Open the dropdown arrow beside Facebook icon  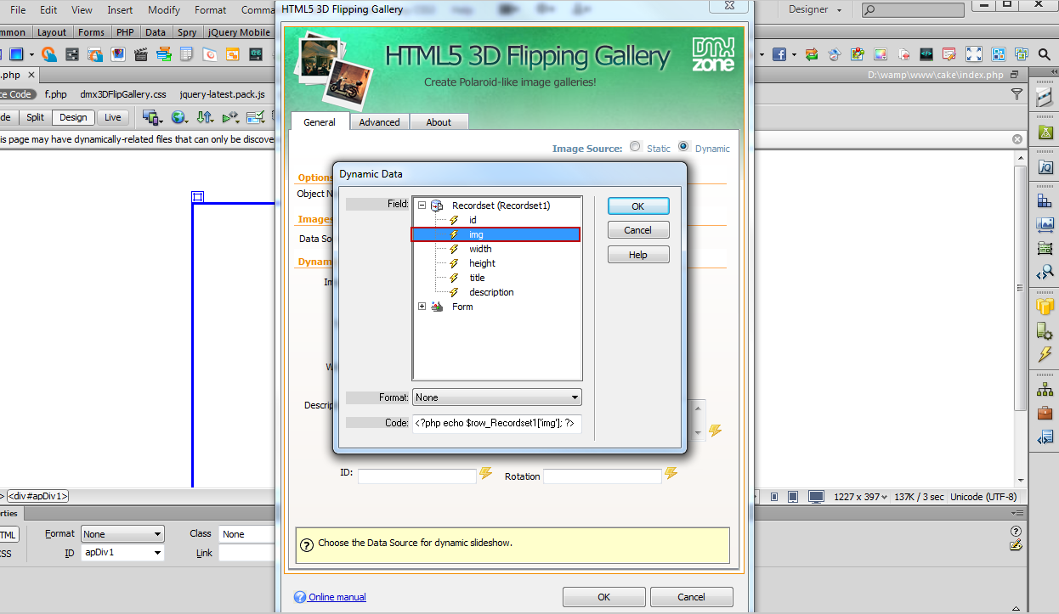794,55
